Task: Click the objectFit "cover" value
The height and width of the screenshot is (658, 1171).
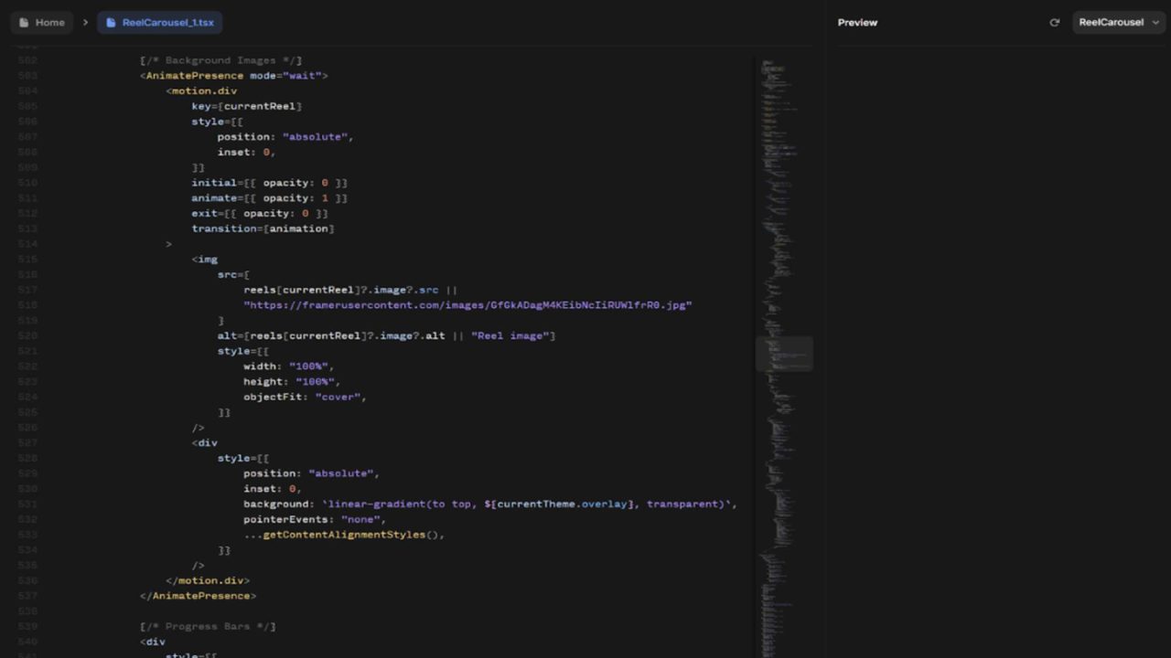Action: (339, 397)
